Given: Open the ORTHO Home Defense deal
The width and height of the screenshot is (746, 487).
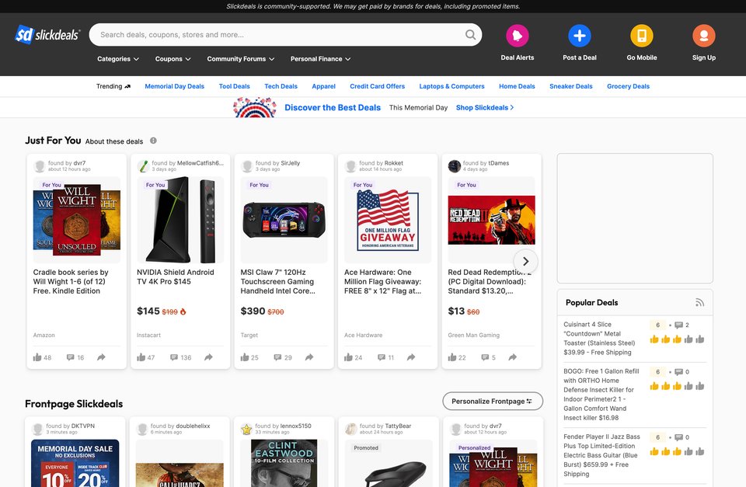Looking at the screenshot, I should coord(601,395).
